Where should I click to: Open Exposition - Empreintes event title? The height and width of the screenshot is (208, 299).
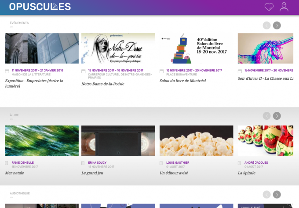[34, 83]
